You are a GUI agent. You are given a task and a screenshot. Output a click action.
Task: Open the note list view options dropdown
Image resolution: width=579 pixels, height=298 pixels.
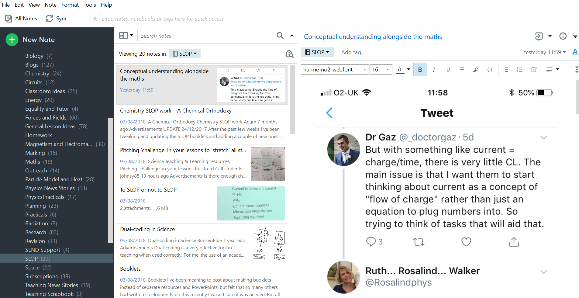[126, 36]
